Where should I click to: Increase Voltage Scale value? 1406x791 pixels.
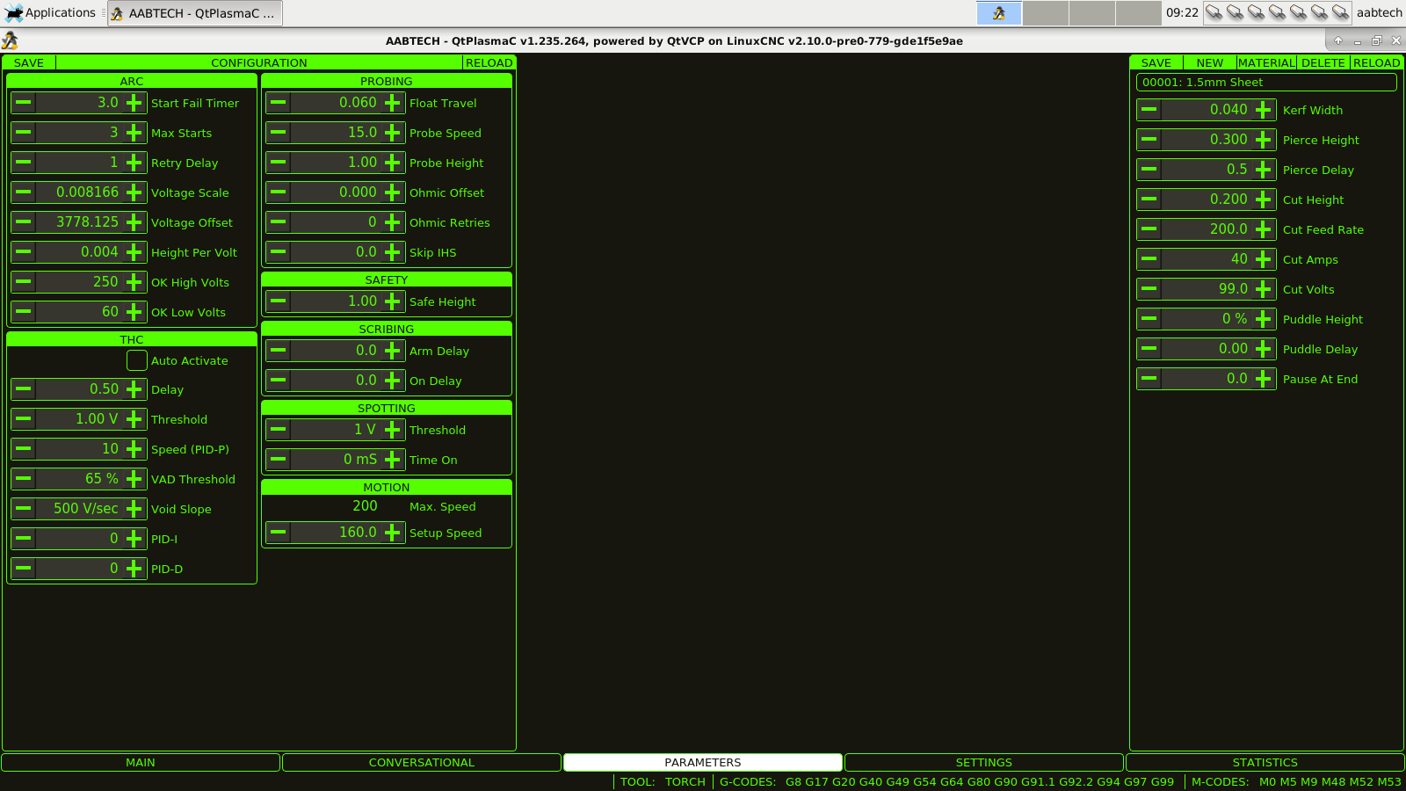point(134,192)
